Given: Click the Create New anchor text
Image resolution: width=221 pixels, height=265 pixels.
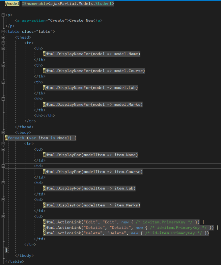Looking at the screenshot, I should (x=81, y=20).
